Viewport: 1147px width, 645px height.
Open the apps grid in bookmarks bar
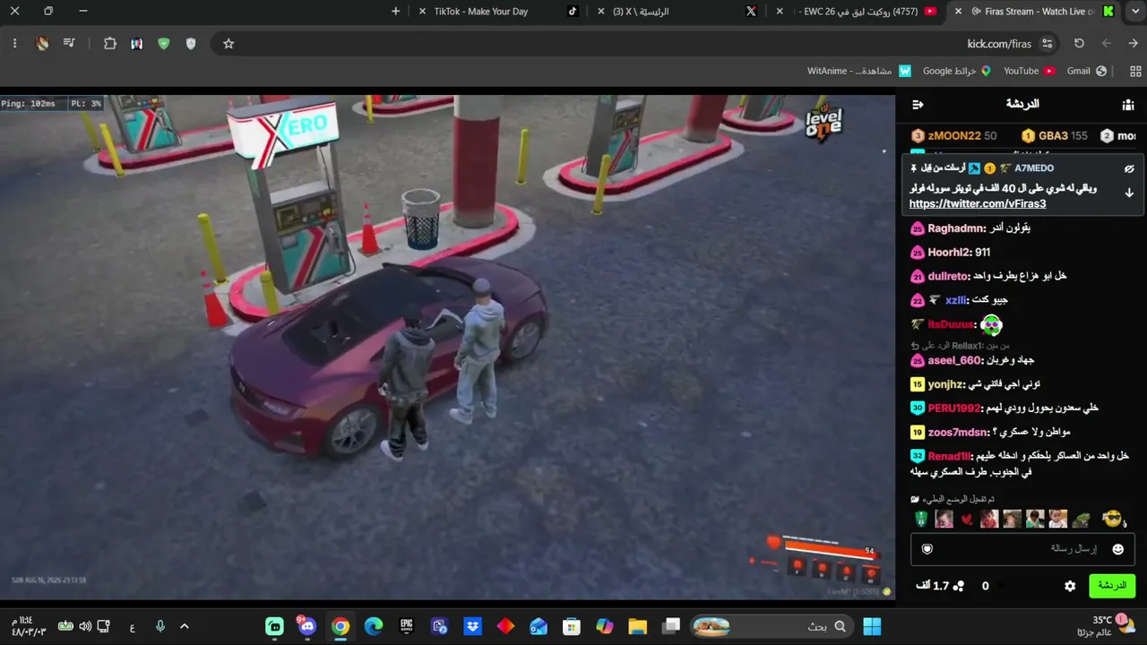(1135, 71)
